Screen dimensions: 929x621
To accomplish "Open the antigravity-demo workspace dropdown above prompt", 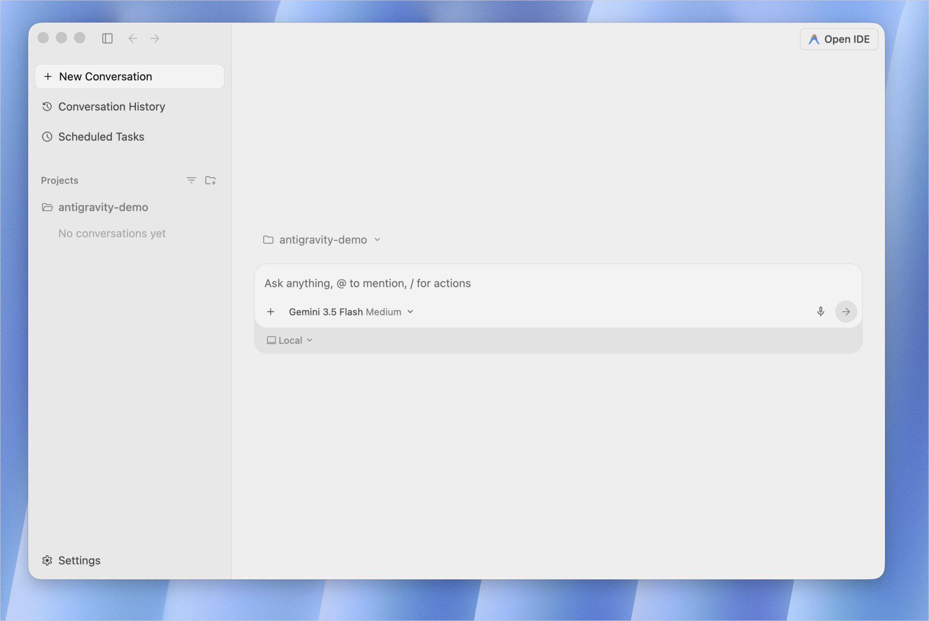I will coord(322,240).
